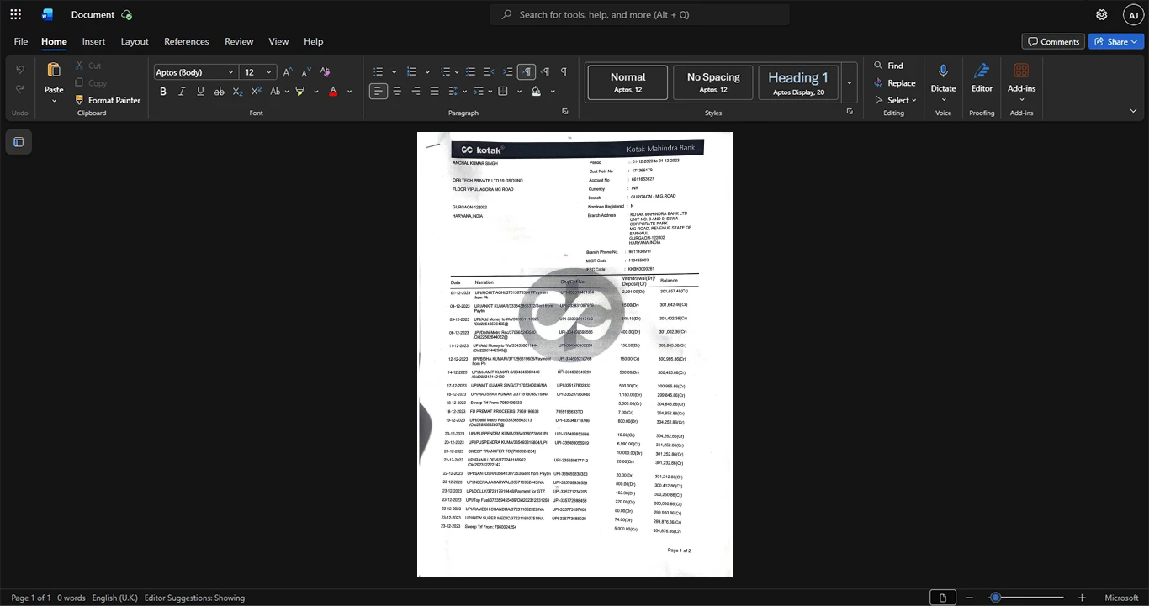
Task: Open font color dropdown arrow
Action: [349, 91]
